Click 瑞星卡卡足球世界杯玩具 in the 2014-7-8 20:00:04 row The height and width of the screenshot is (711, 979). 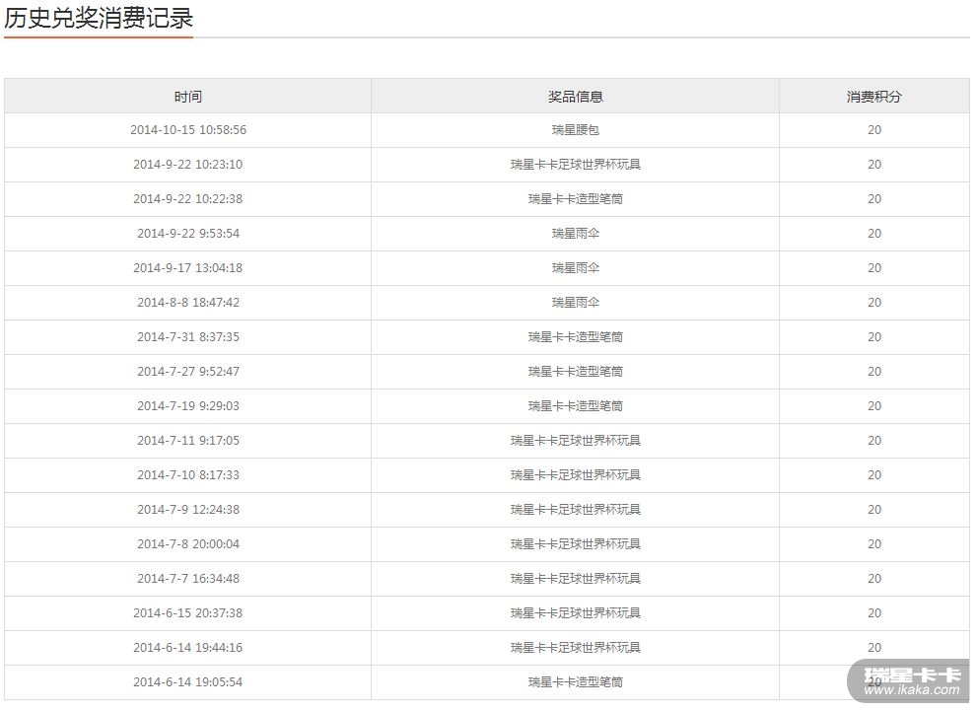[575, 543]
